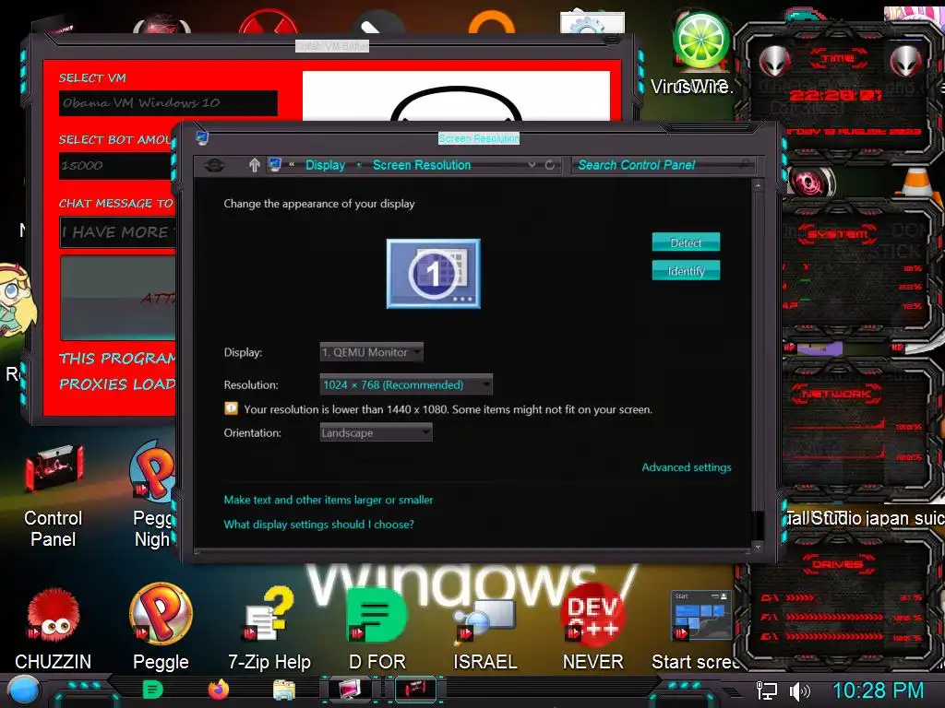
Task: Click the volume speaker tray icon
Action: click(x=800, y=691)
